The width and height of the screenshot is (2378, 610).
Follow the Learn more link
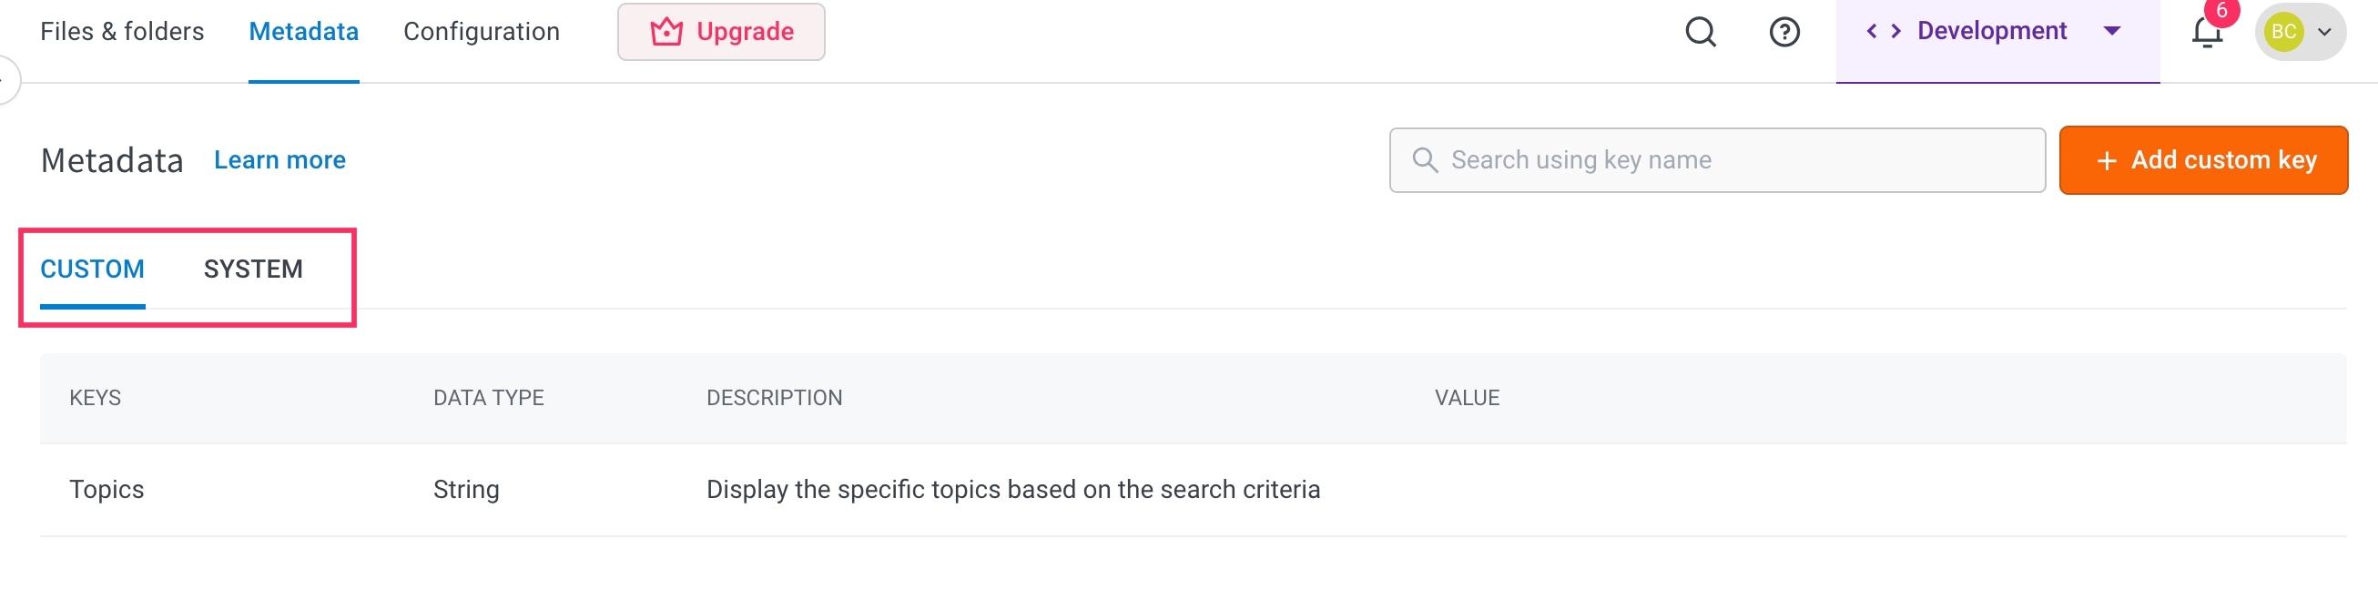279,160
